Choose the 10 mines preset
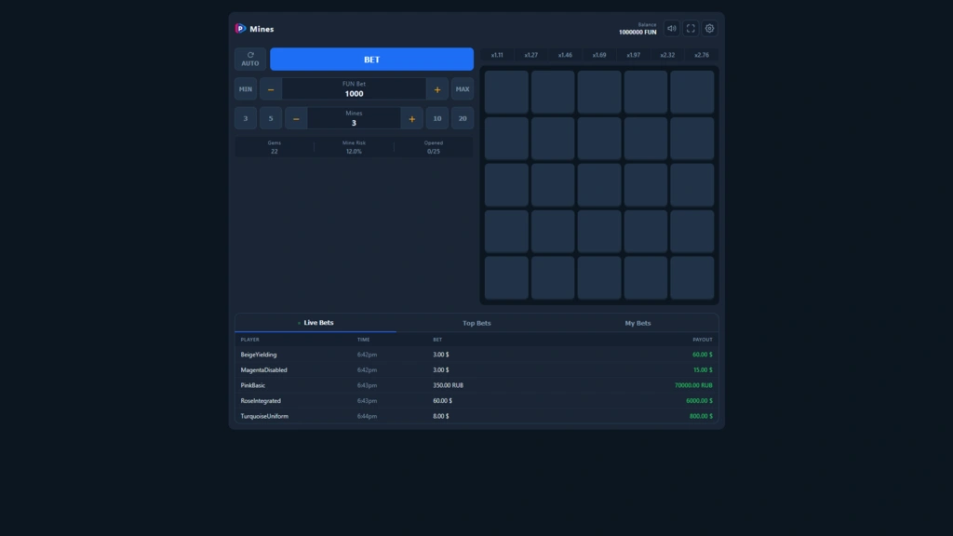953x536 pixels. point(437,119)
